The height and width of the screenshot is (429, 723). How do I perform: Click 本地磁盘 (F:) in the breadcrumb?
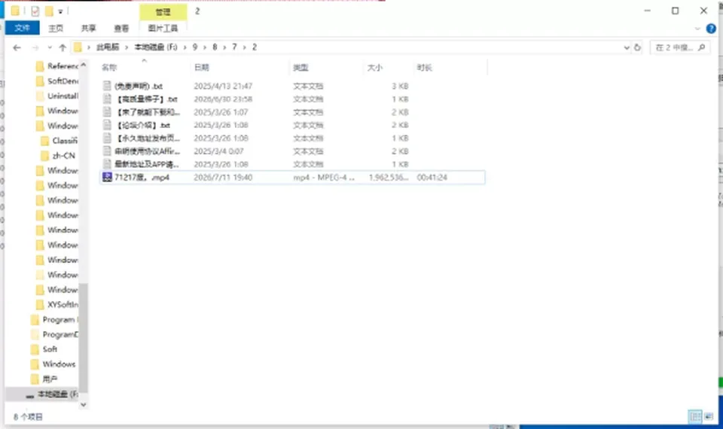[156, 47]
